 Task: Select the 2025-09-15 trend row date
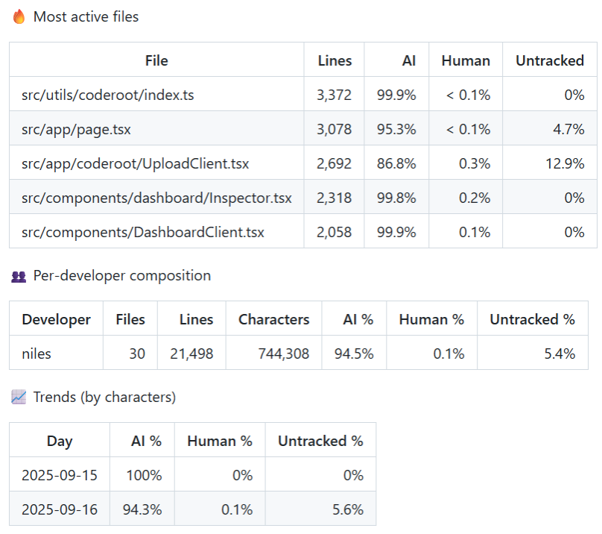pos(60,475)
